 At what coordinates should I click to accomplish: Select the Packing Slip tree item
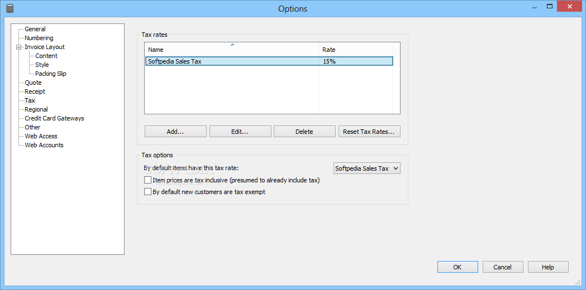(51, 74)
